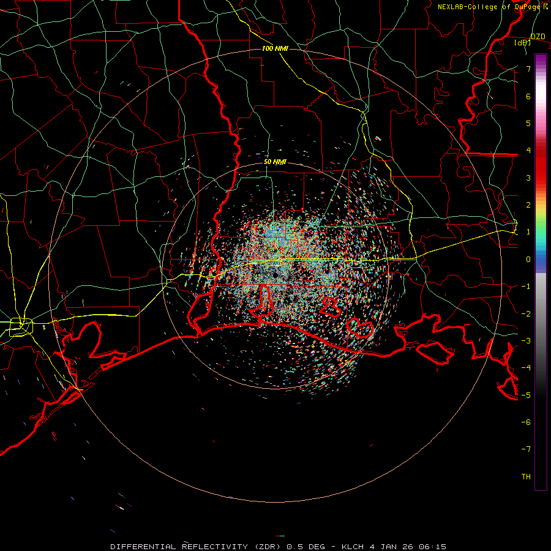Click the "06:15" time stamp
Viewport: 551px width, 551px height.
click(x=432, y=547)
